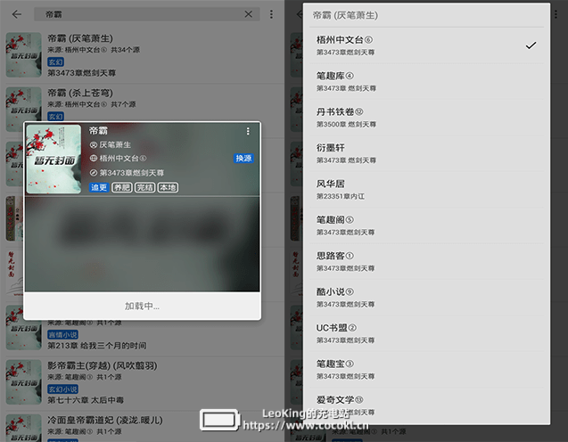The width and height of the screenshot is (568, 442).
Task: Open result 影帝霸主(穿越) (风吹翦羽)
Action: [x=142, y=382]
